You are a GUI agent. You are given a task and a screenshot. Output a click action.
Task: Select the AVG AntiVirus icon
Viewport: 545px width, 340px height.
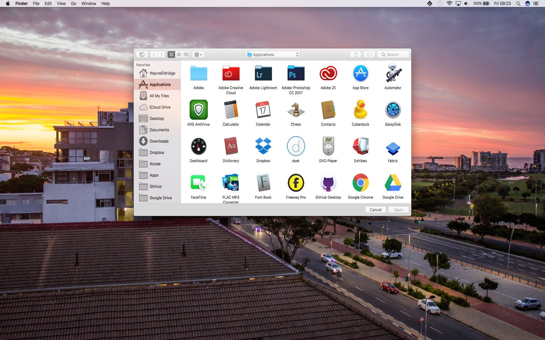198,110
